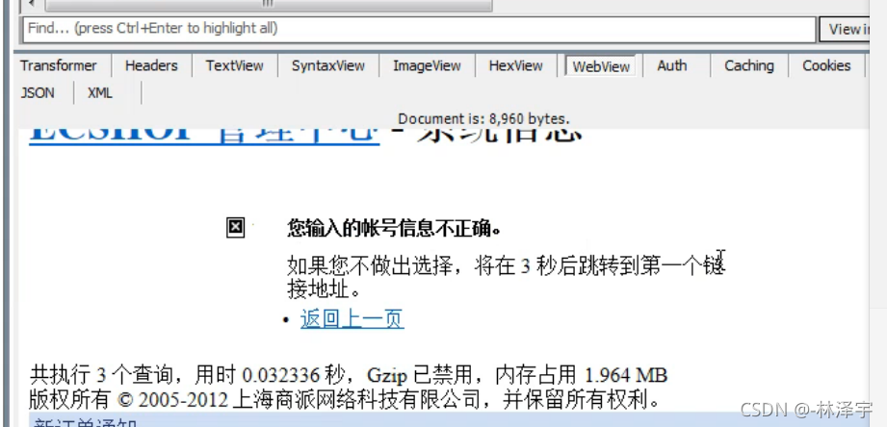Click the redirect notice 如果您不做出选择 text
This screenshot has width=887, height=427.
click(x=506, y=277)
